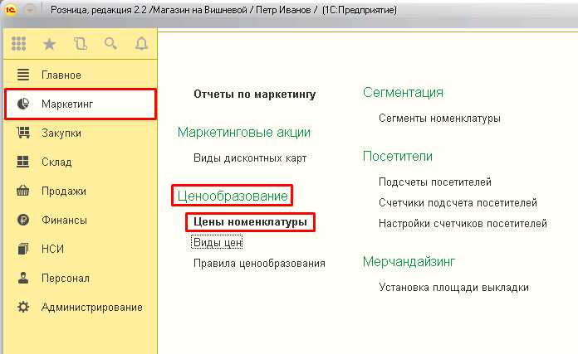578x354 pixels.
Task: Click the ruble coin icon beside Финансы
Action: [x=23, y=220]
